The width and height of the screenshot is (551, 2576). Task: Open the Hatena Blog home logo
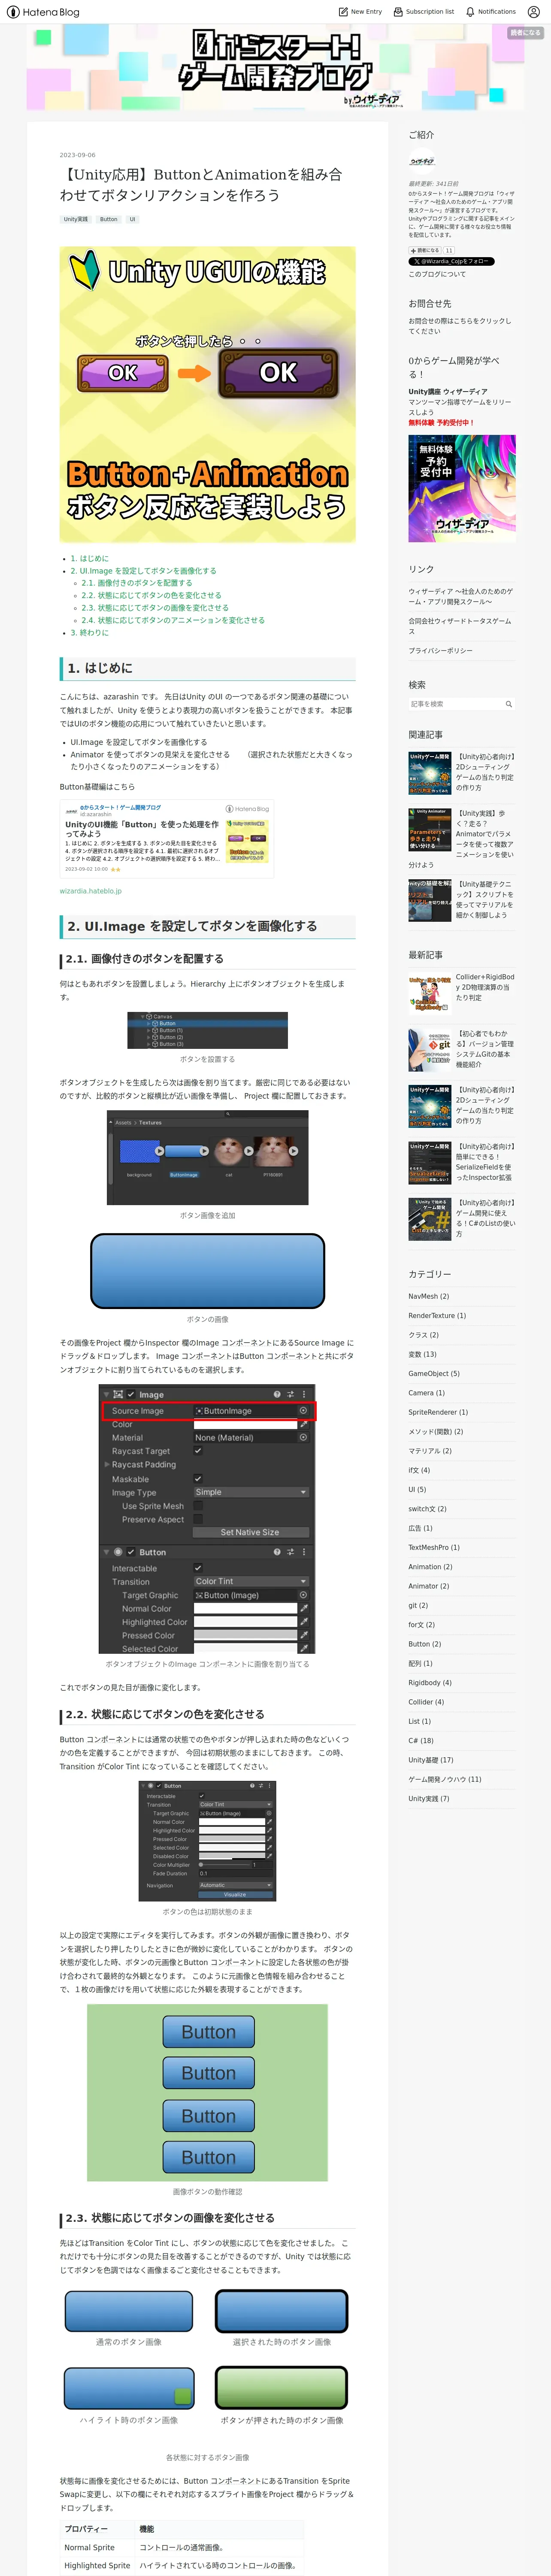click(43, 12)
